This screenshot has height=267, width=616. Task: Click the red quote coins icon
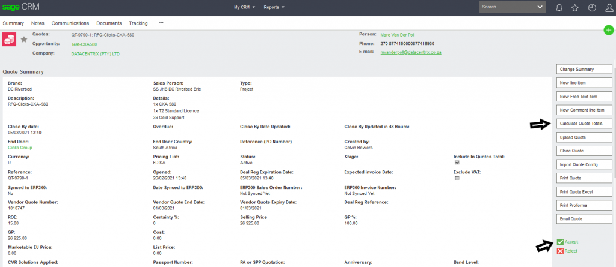click(x=10, y=40)
